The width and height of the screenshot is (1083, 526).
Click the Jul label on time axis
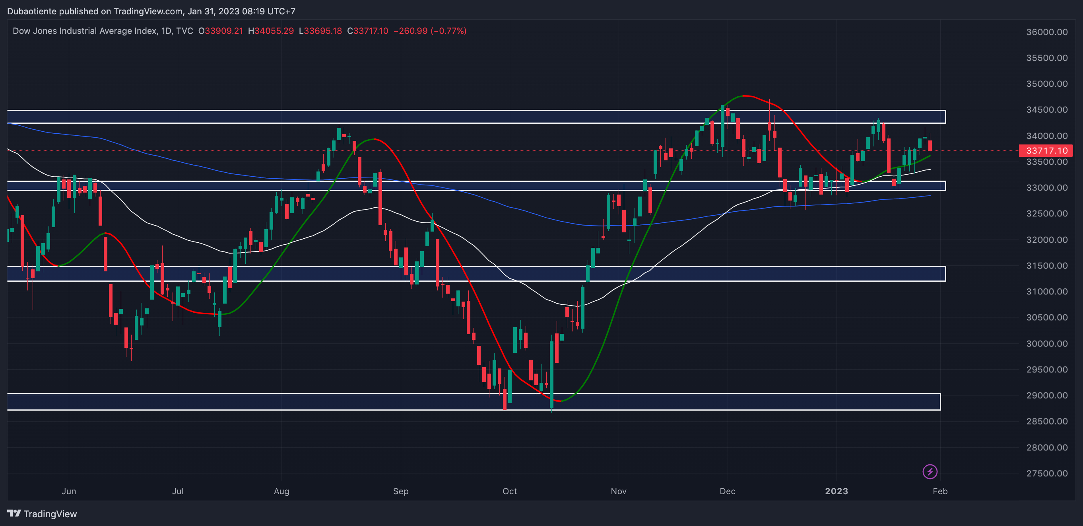pyautogui.click(x=178, y=491)
